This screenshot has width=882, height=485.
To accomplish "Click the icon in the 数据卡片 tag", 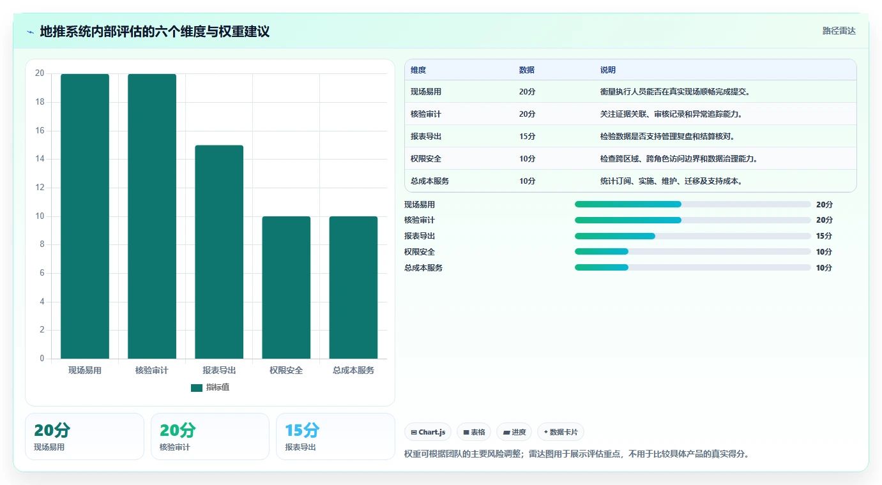I will coord(545,432).
